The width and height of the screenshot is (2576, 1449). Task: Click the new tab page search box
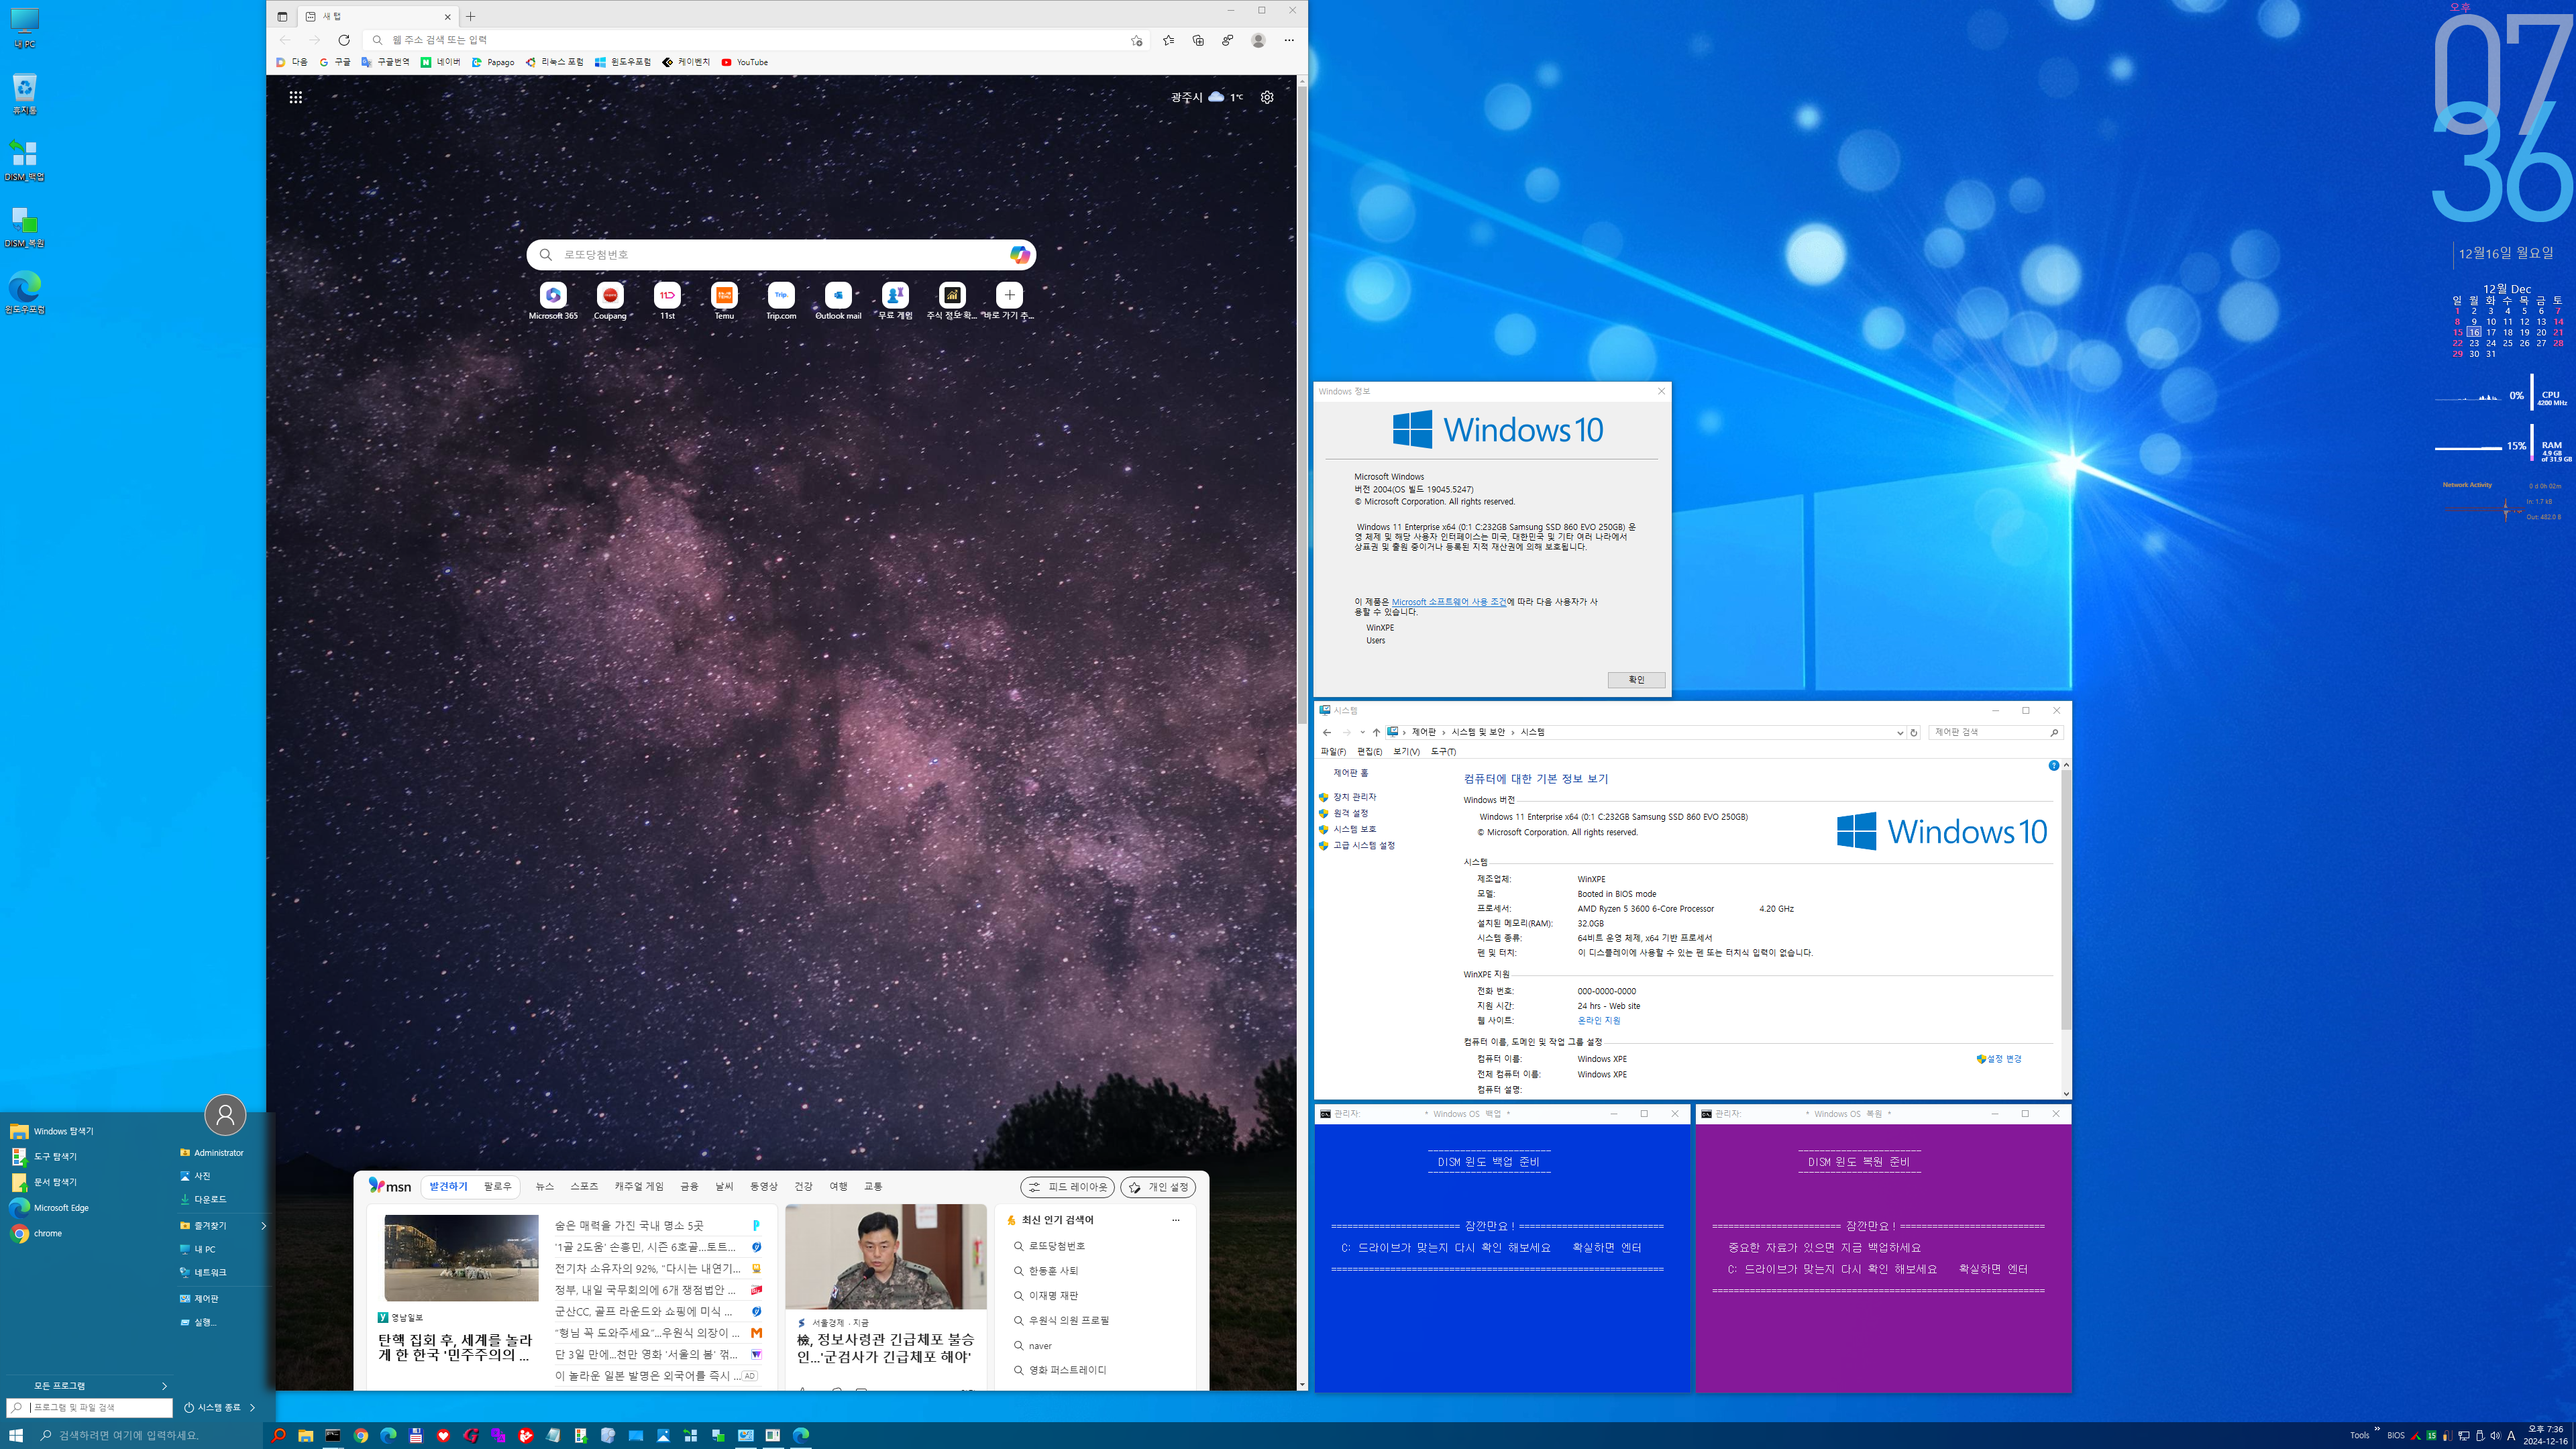click(x=781, y=254)
